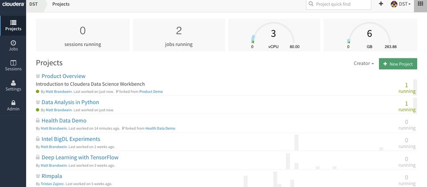
Task: Follow the forked from Product Demo link
Action: click(x=151, y=92)
